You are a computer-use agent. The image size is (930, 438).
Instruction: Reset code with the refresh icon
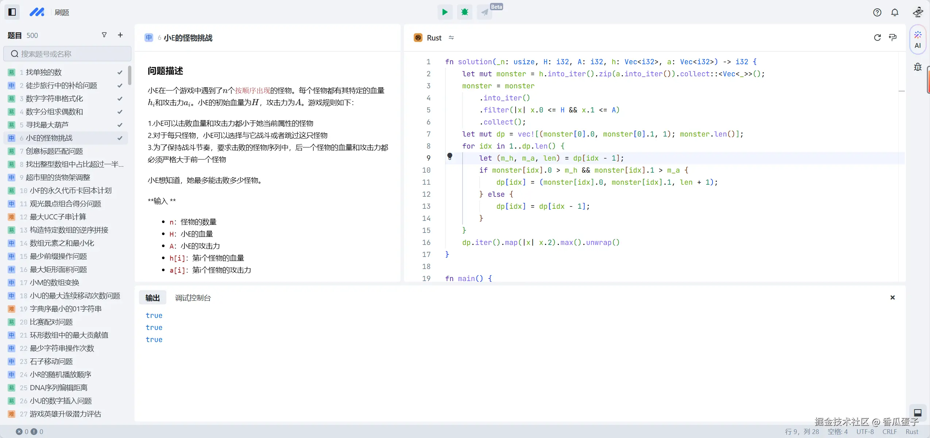(877, 38)
